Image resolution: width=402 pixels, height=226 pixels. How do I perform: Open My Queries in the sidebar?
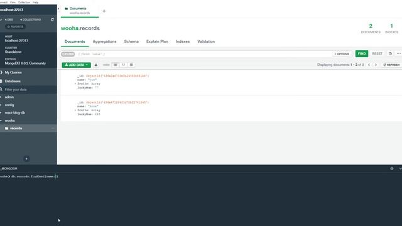(x=13, y=72)
